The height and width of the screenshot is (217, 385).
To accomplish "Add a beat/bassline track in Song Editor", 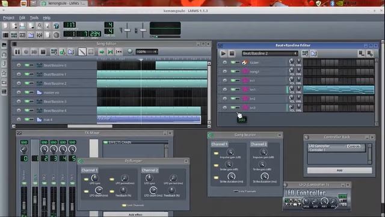I will (54, 52).
